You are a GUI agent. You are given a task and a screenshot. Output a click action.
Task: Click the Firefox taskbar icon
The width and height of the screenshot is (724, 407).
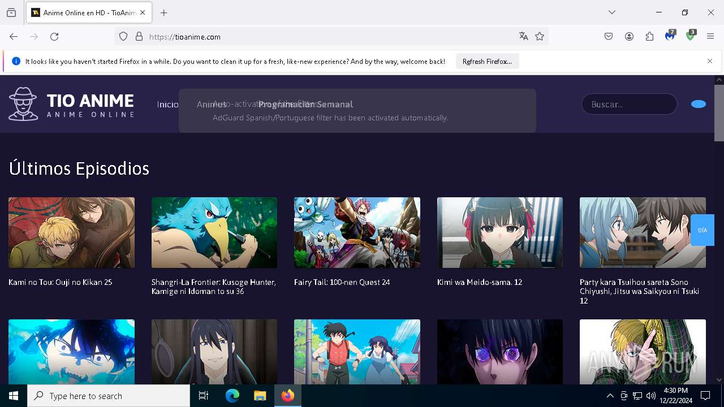288,396
